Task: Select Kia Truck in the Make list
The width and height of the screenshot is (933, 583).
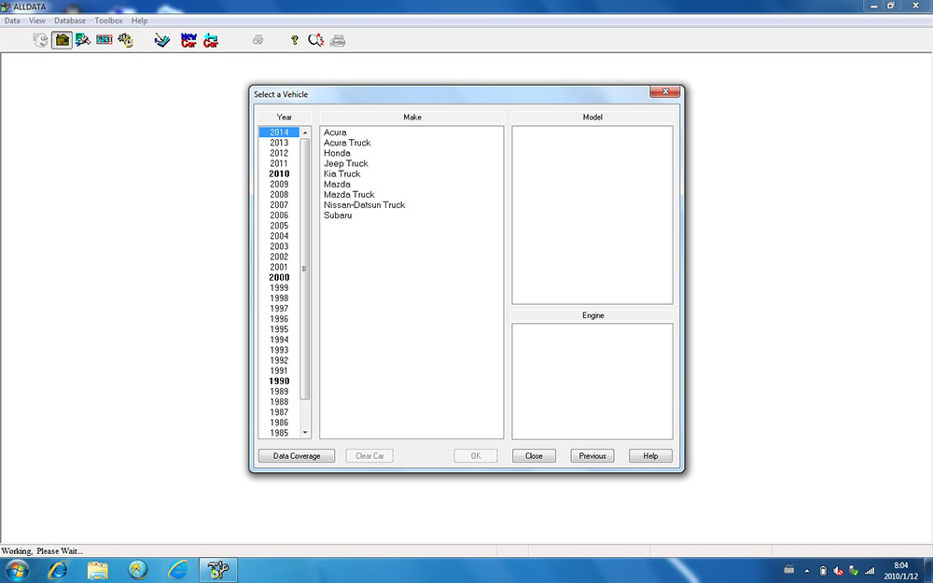Action: (x=342, y=174)
